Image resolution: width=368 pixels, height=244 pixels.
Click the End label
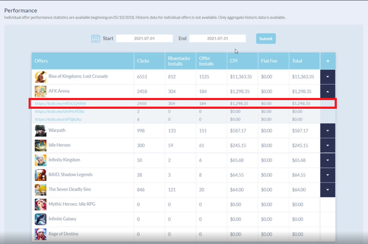182,39
